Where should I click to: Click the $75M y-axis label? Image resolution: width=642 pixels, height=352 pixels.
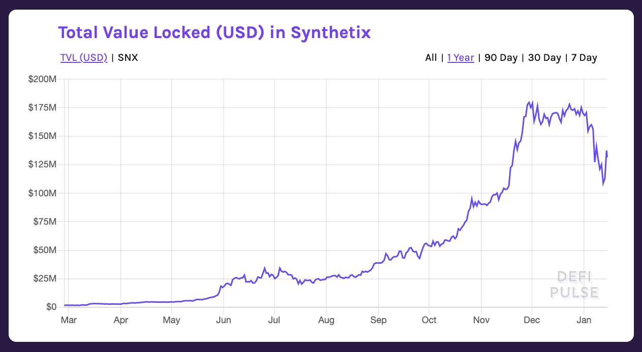coord(46,222)
